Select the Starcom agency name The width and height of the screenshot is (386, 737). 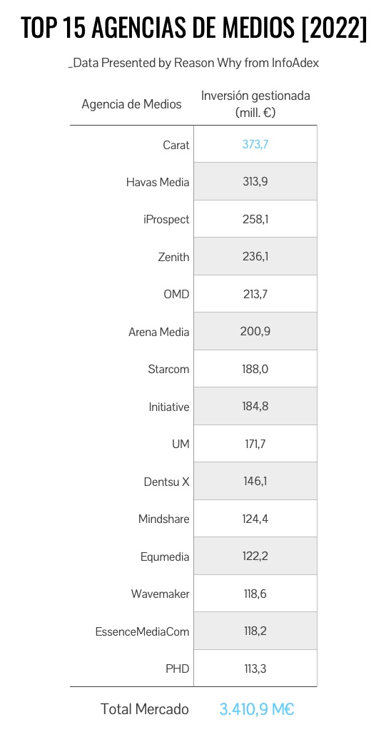(x=169, y=369)
